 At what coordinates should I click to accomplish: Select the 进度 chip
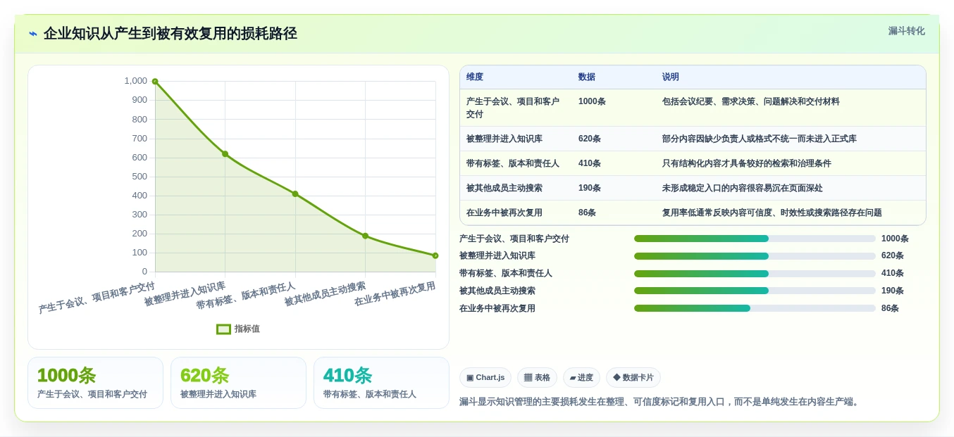581,378
